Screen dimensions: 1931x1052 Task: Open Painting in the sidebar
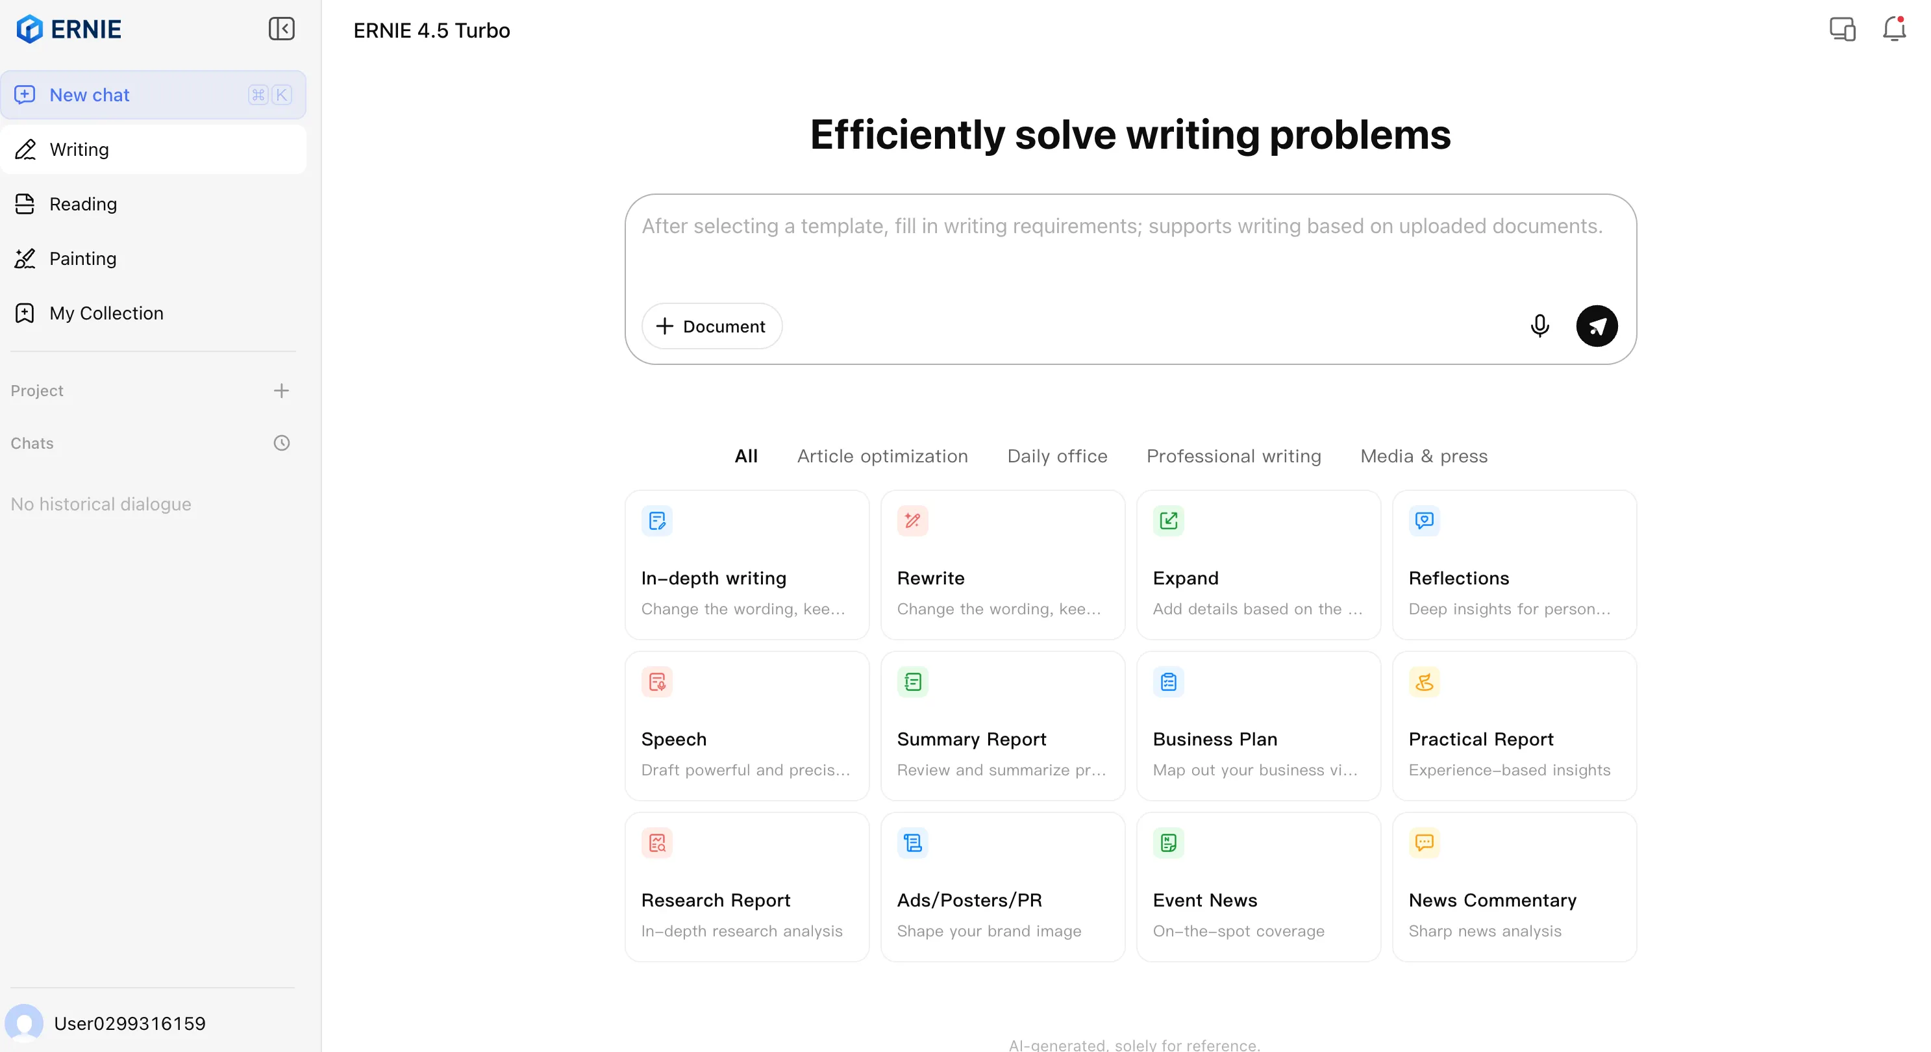(82, 258)
